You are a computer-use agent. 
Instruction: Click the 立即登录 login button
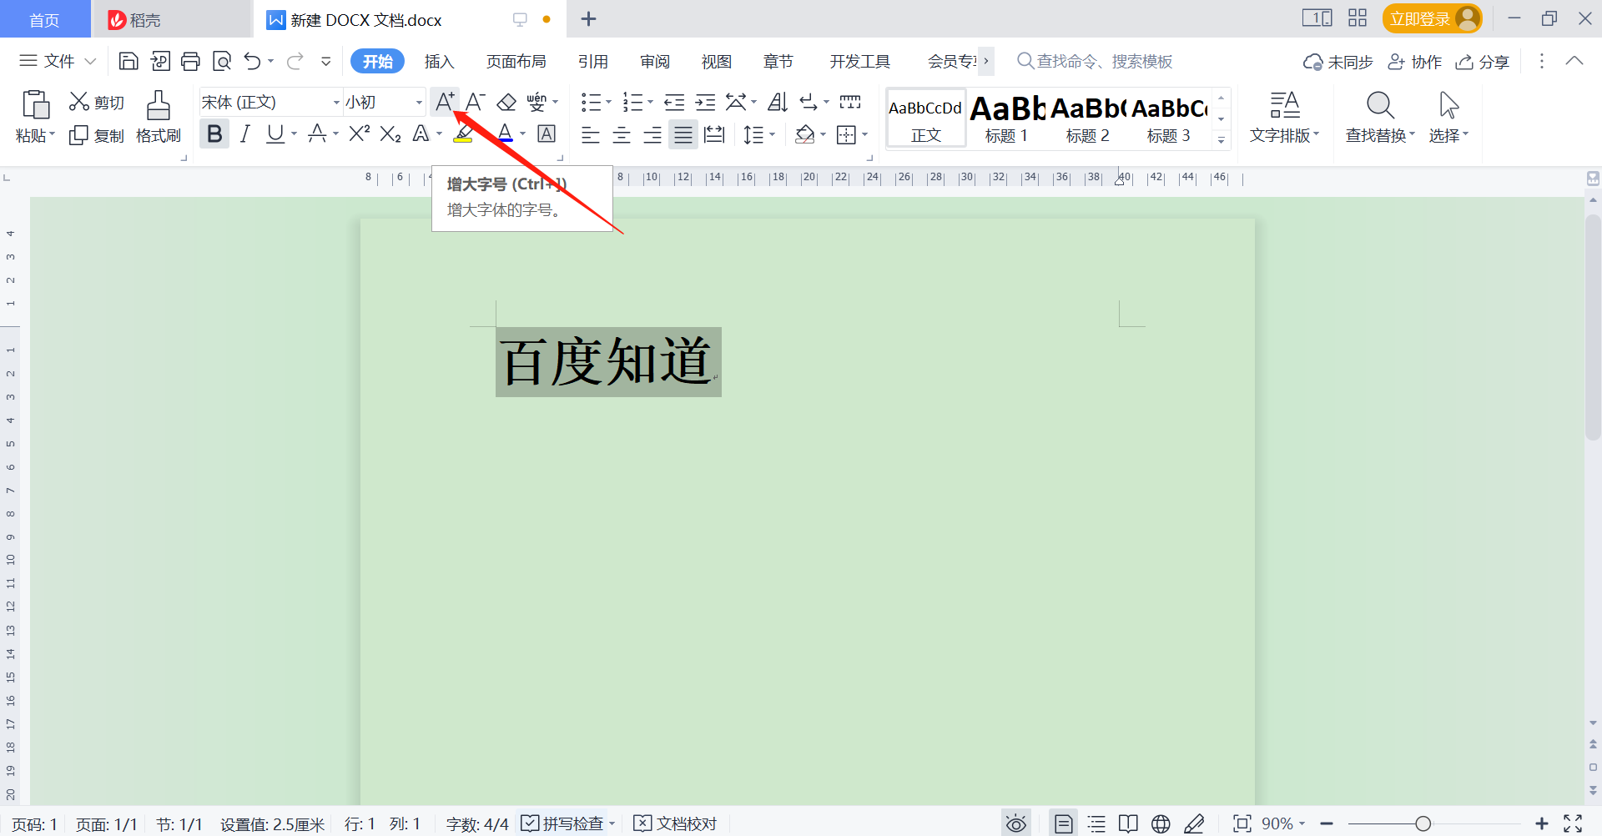pyautogui.click(x=1432, y=18)
